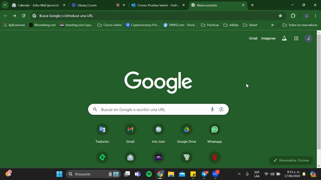Open the green shield shortcut icon

(186, 157)
